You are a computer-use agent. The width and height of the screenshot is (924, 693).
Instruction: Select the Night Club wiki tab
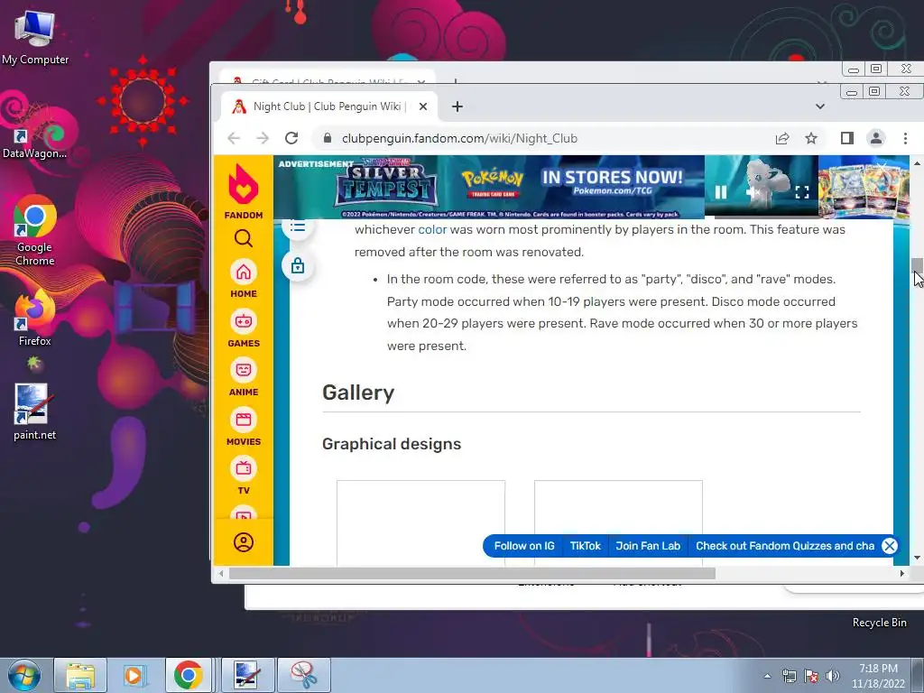pos(328,106)
